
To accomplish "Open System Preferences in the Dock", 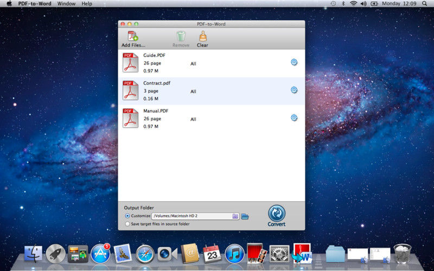I will (x=279, y=254).
